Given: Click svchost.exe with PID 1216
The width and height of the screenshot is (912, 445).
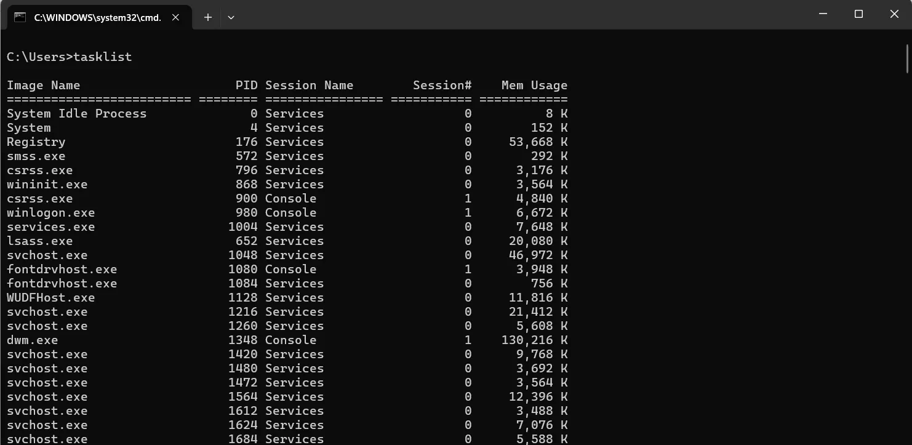Looking at the screenshot, I should pyautogui.click(x=47, y=311).
